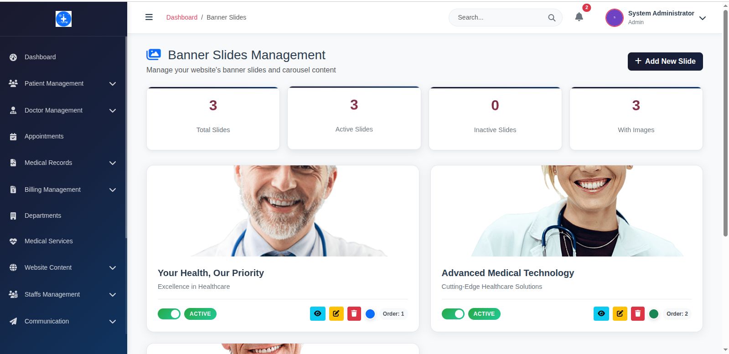Preview the Advanced Medical Technology slide
Screen dimensions: 729x354
point(601,313)
